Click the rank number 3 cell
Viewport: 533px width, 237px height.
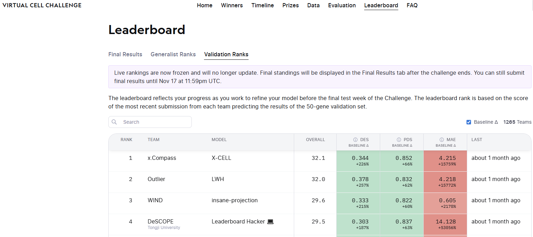tap(131, 201)
